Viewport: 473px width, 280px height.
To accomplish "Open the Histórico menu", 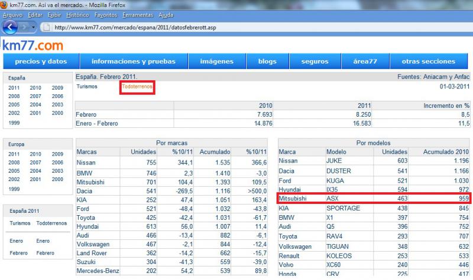I will [77, 15].
